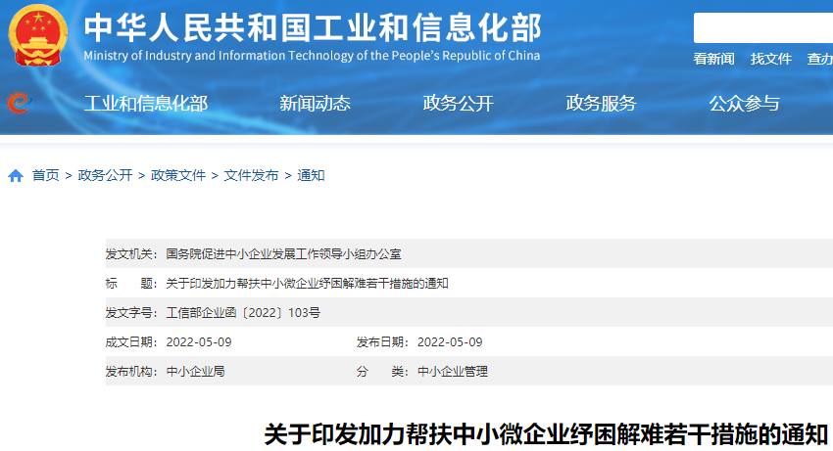Select the 找文件 search option
This screenshot has width=833, height=451.
(x=771, y=59)
